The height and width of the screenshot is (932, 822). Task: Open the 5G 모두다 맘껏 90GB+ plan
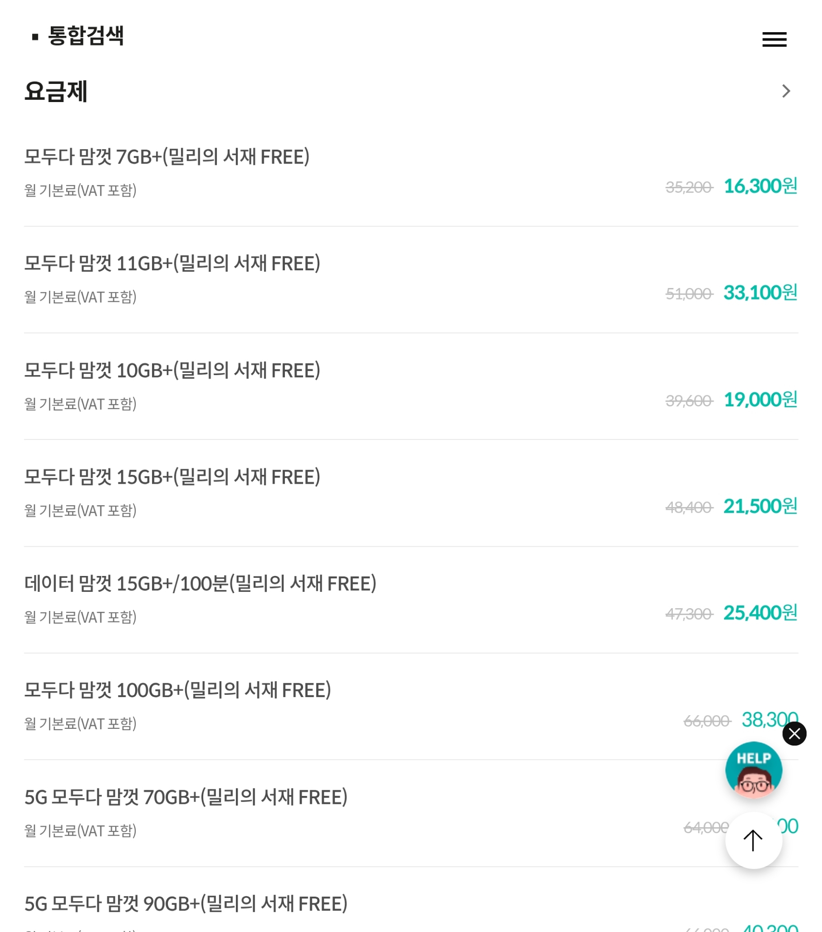pyautogui.click(x=186, y=904)
